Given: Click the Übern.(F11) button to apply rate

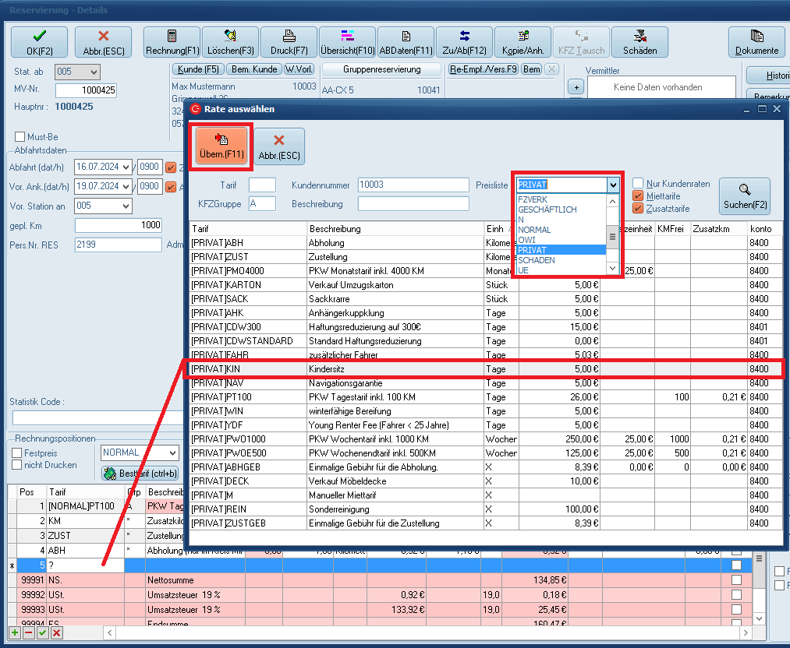Looking at the screenshot, I should (220, 146).
